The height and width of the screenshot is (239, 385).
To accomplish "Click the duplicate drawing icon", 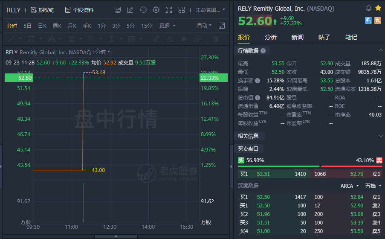I will click(197, 39).
